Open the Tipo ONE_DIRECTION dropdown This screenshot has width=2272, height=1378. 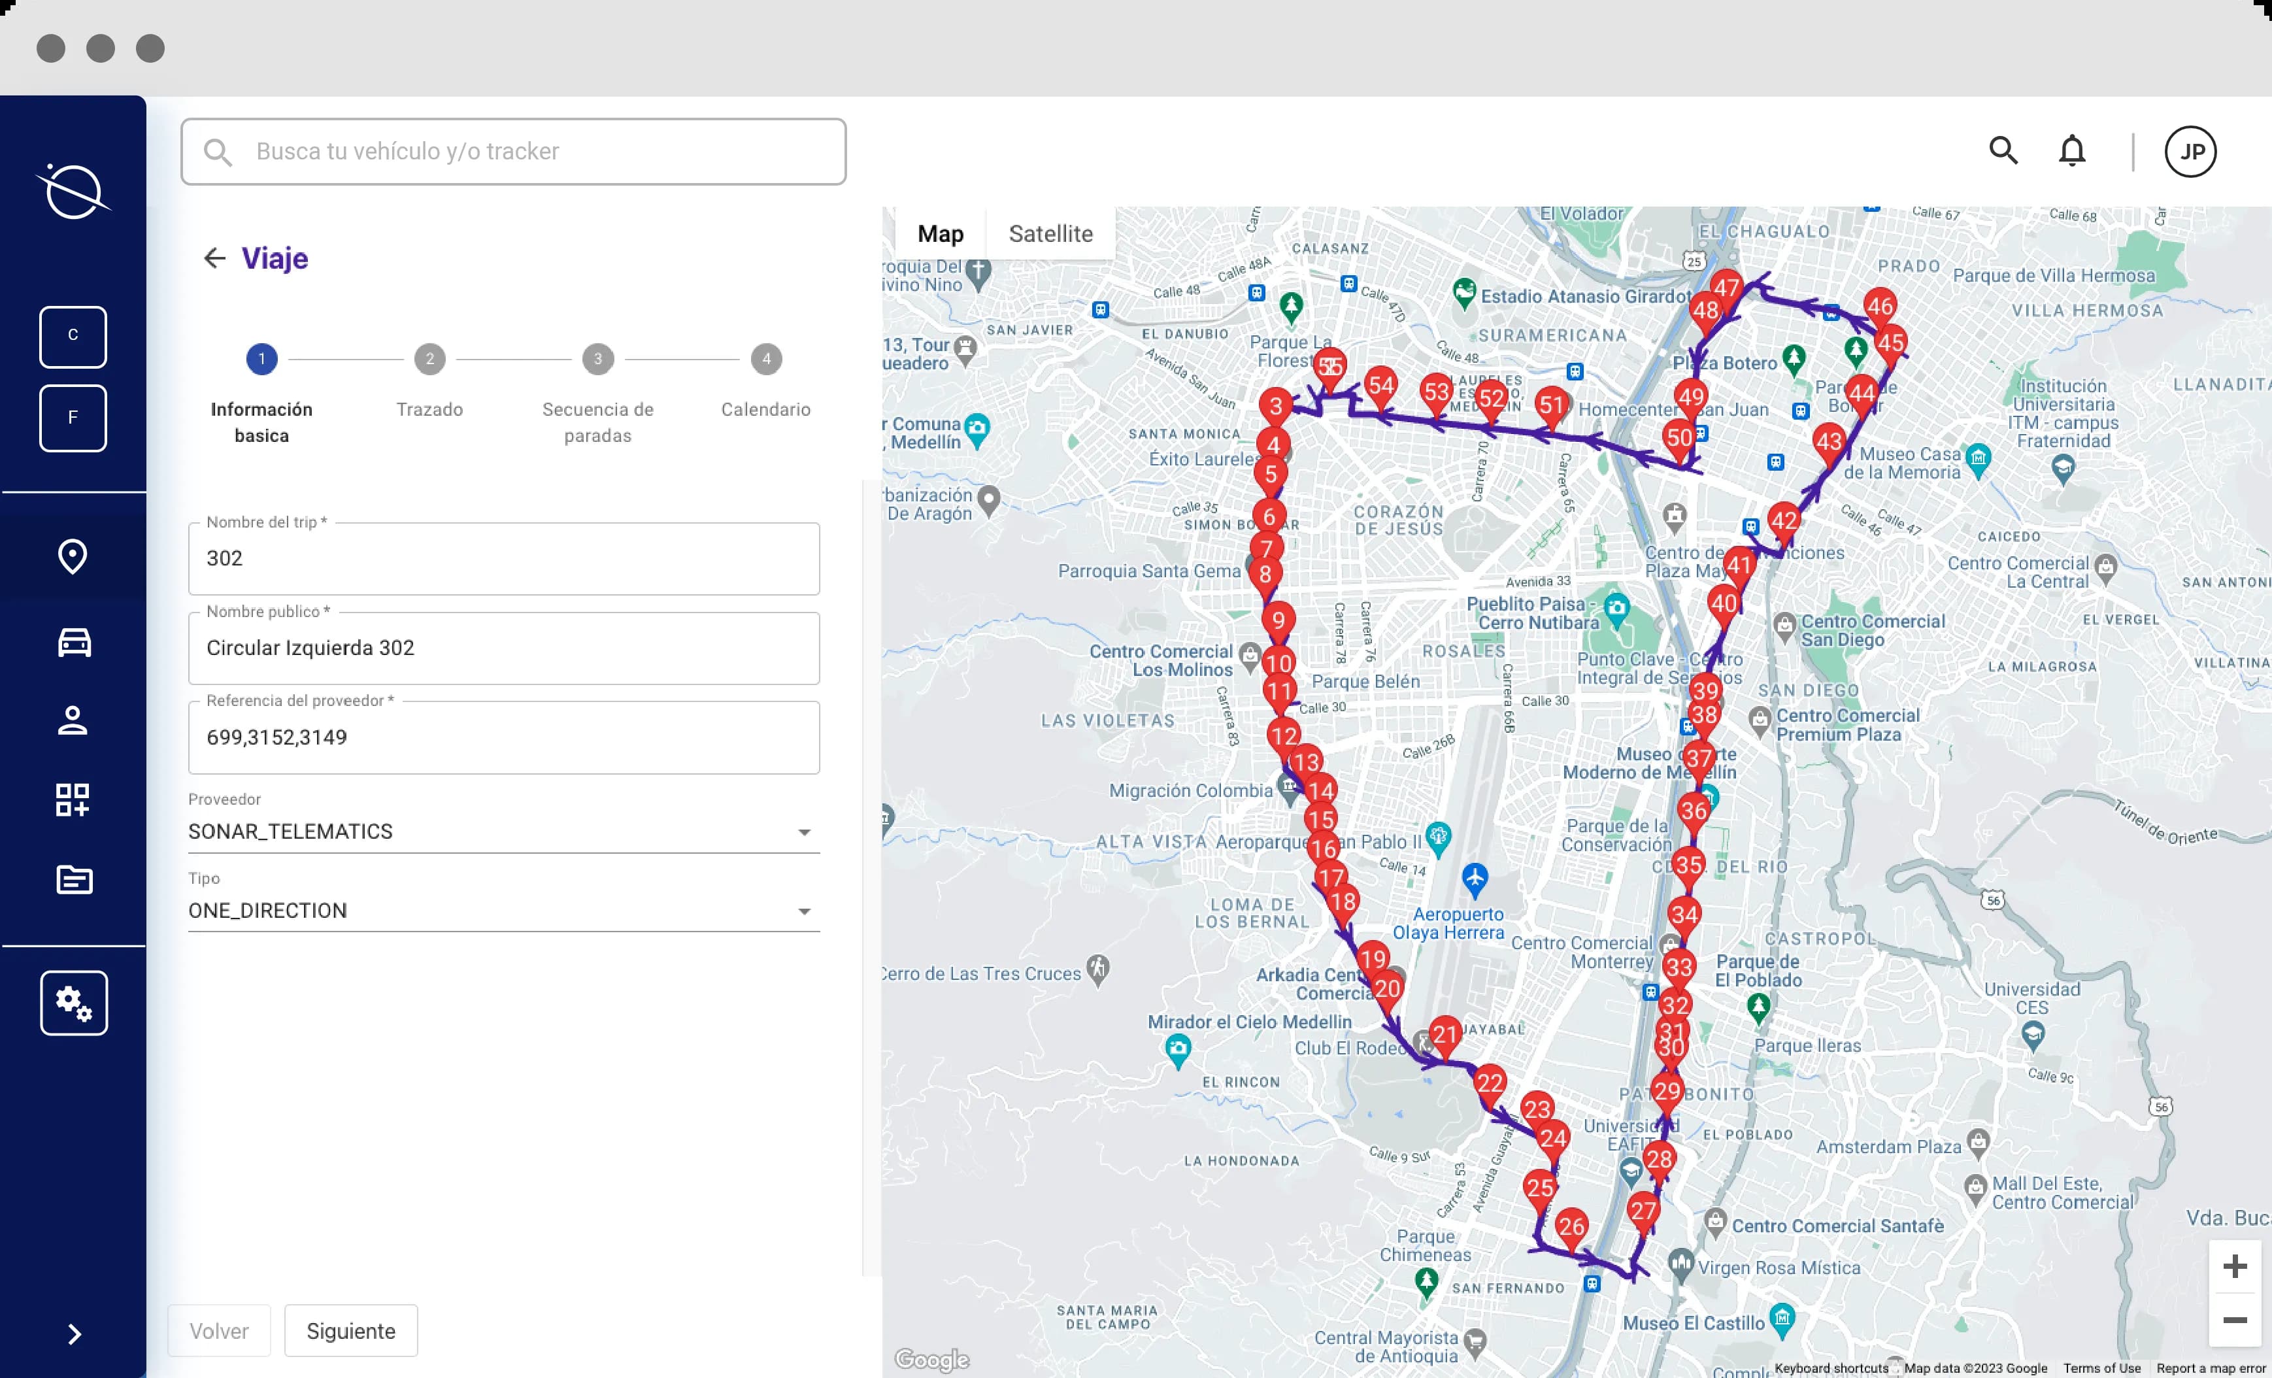(503, 911)
